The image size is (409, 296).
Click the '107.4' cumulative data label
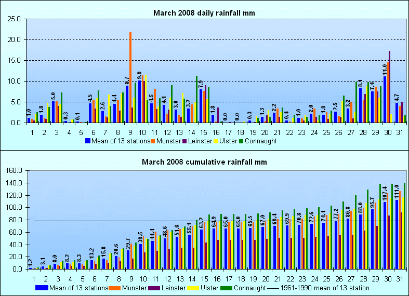pyautogui.click(x=385, y=194)
